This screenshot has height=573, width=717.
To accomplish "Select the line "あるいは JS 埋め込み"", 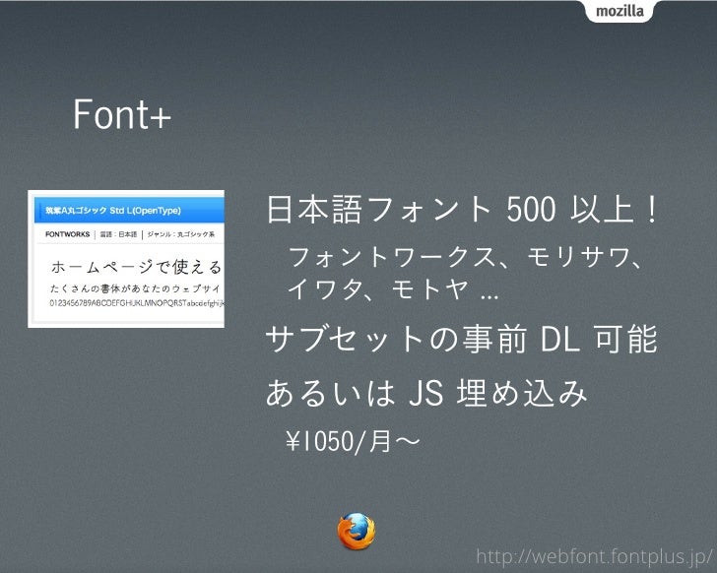I will point(426,393).
